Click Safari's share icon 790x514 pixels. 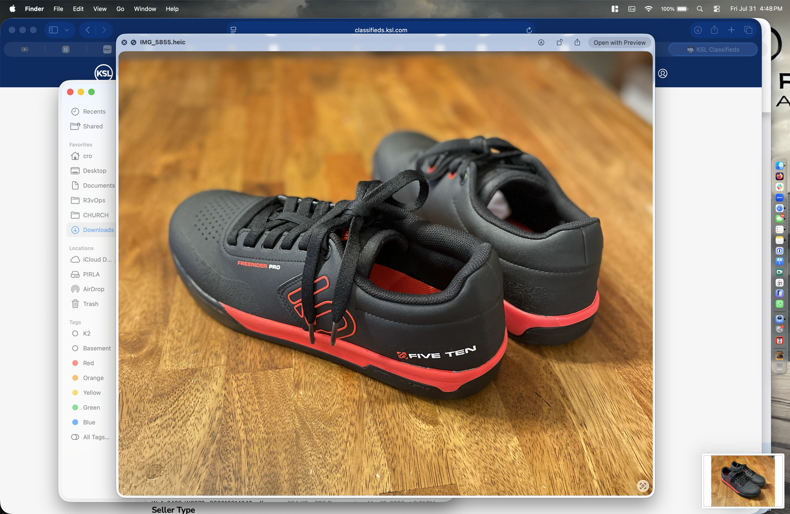pyautogui.click(x=714, y=30)
